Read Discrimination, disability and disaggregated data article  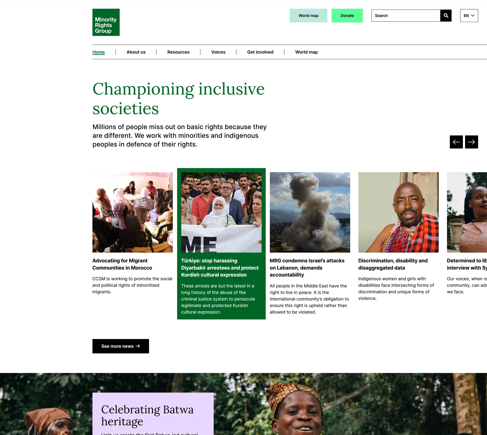[393, 264]
